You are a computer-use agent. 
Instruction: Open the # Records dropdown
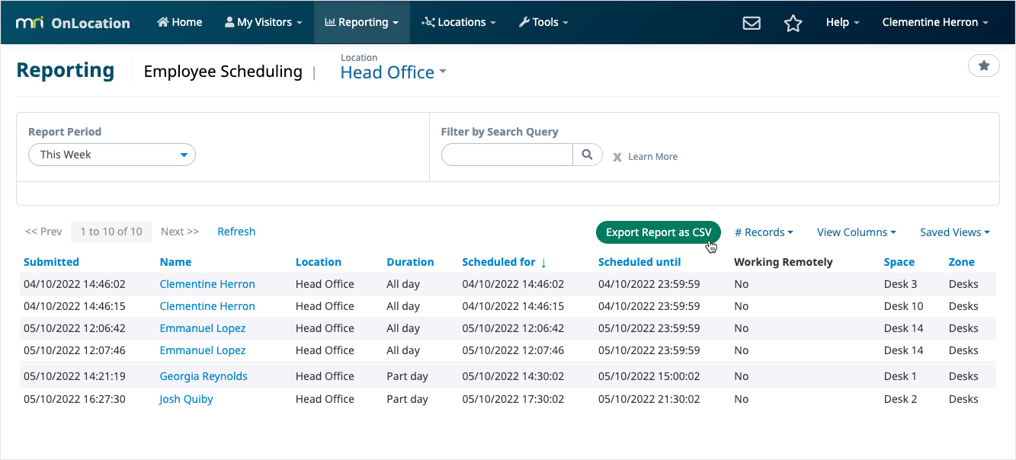click(763, 232)
